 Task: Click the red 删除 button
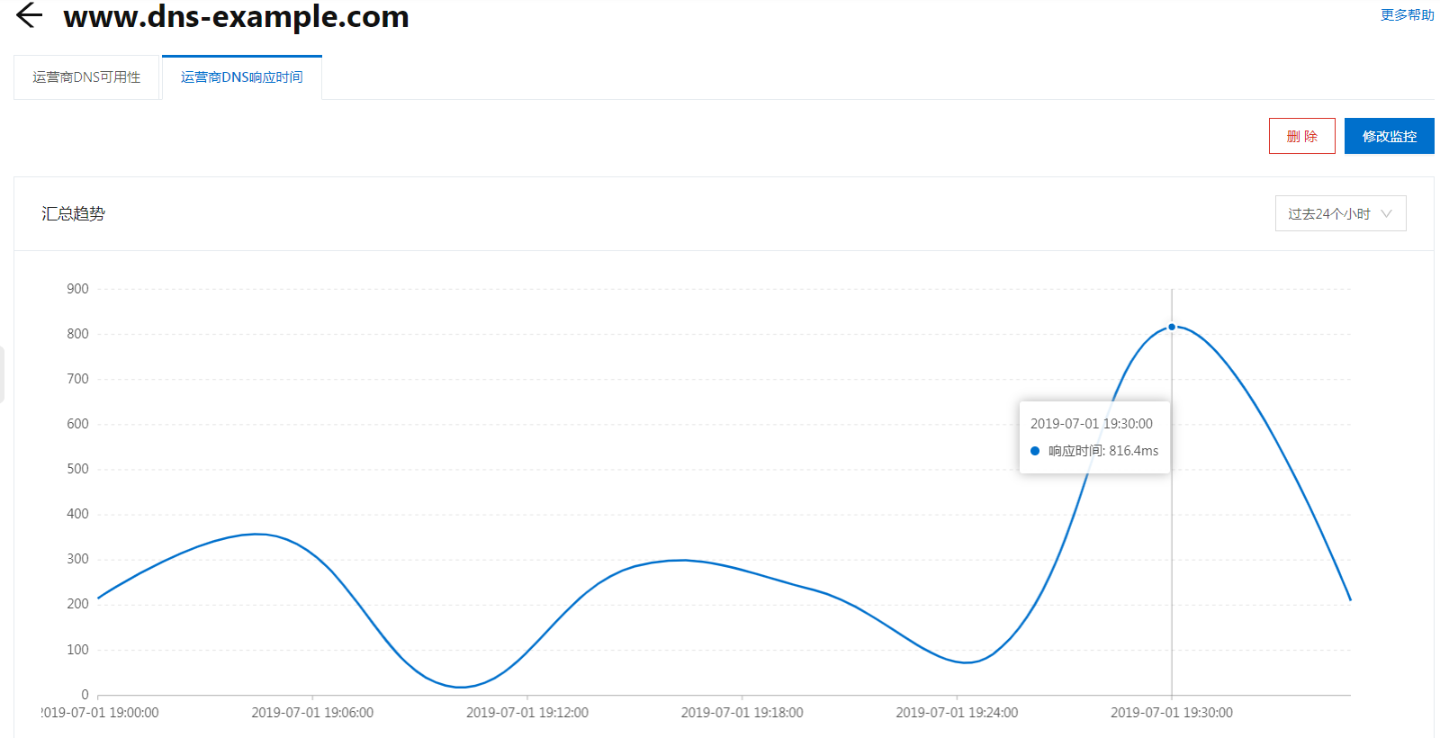(x=1302, y=136)
